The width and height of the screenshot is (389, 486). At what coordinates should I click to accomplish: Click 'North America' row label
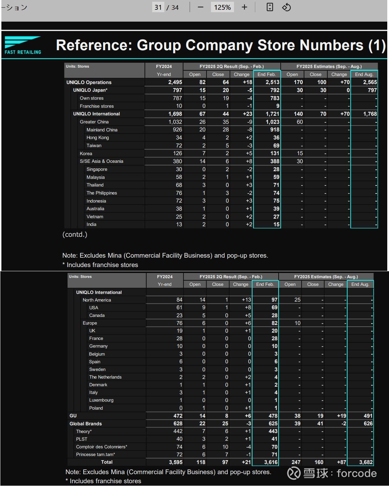coord(97,300)
